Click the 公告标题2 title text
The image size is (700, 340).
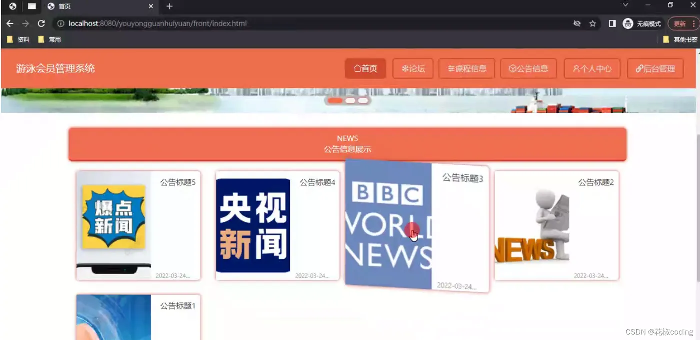tap(596, 182)
